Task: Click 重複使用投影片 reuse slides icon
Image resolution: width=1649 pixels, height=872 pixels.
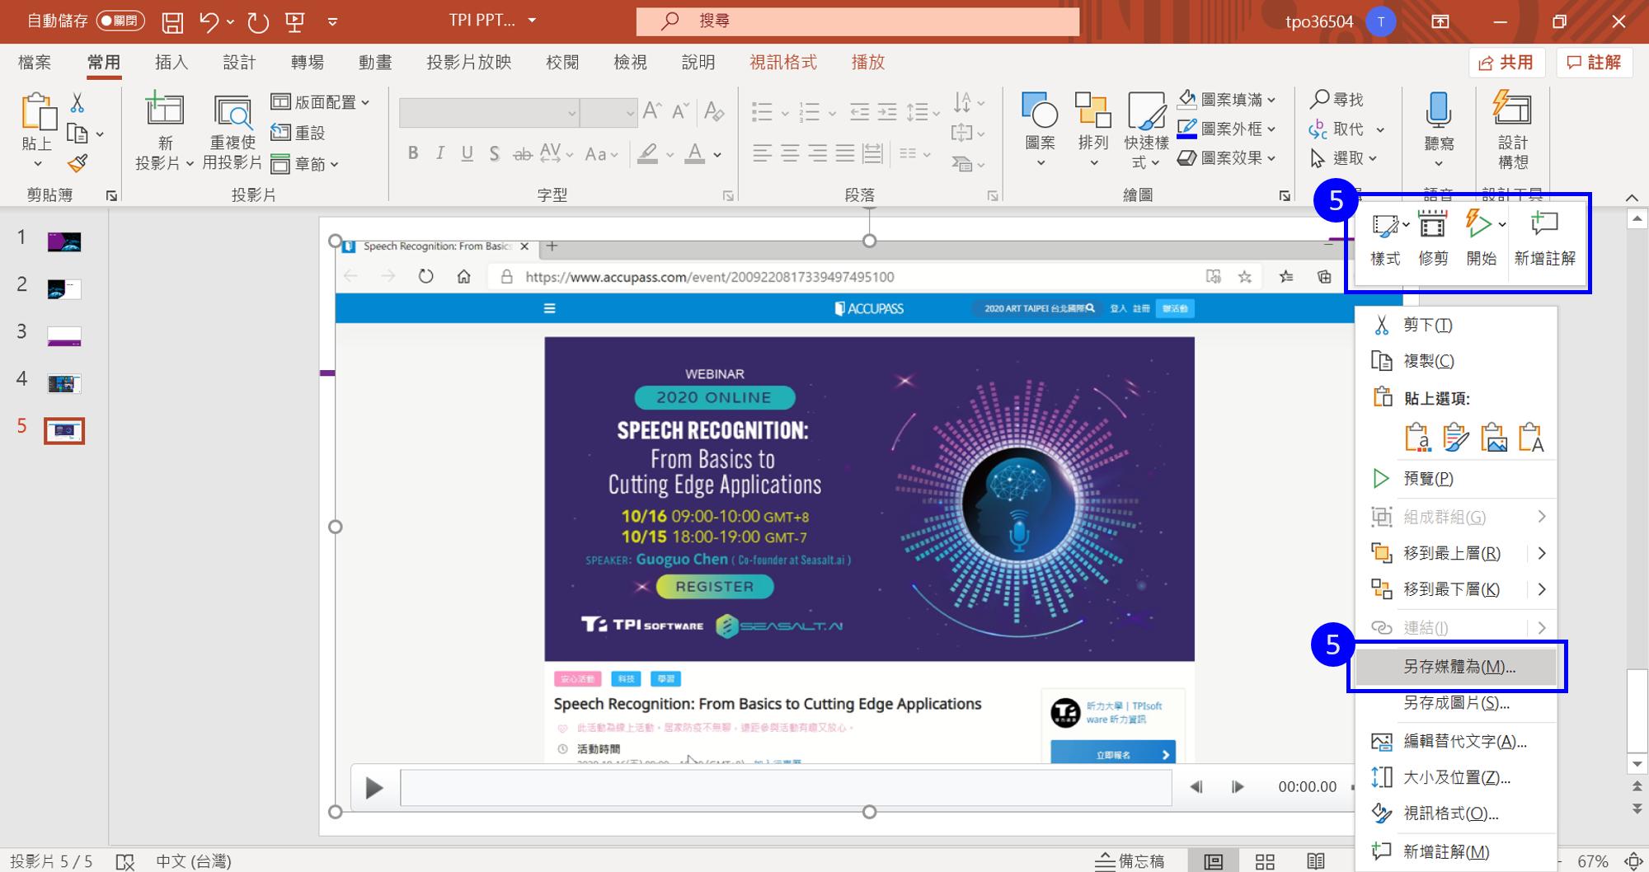Action: coord(233,113)
